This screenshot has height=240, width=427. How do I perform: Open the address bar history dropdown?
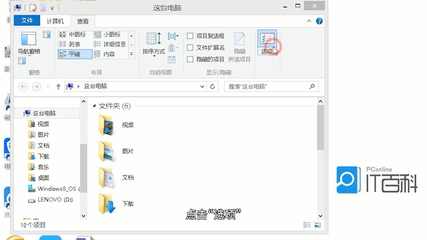pos(202,86)
